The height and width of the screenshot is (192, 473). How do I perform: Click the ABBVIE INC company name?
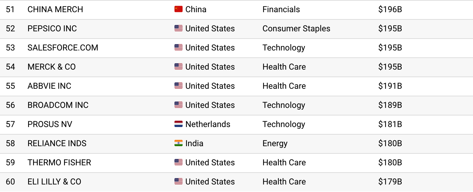point(49,86)
